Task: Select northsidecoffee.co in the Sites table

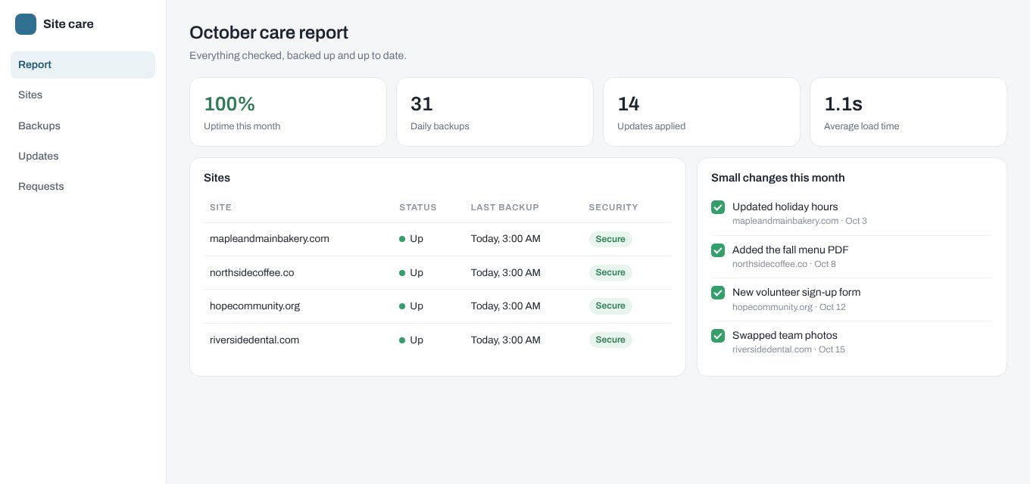Action: coord(251,272)
